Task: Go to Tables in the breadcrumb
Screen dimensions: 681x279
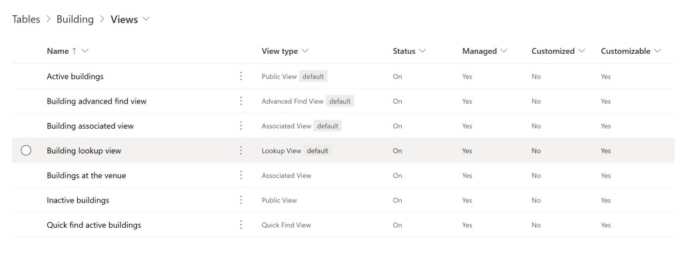Action: [26, 19]
